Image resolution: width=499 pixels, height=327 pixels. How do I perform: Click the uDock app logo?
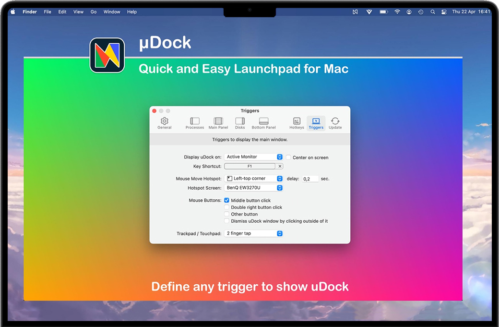pyautogui.click(x=107, y=55)
